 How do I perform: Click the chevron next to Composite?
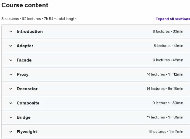pos(11,103)
